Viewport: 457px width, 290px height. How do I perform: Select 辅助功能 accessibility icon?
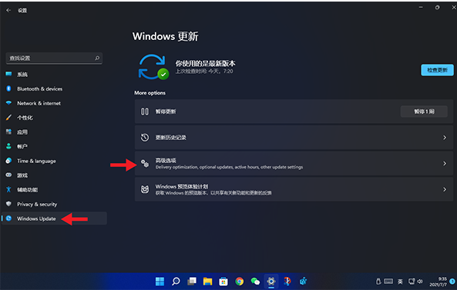[8, 190]
